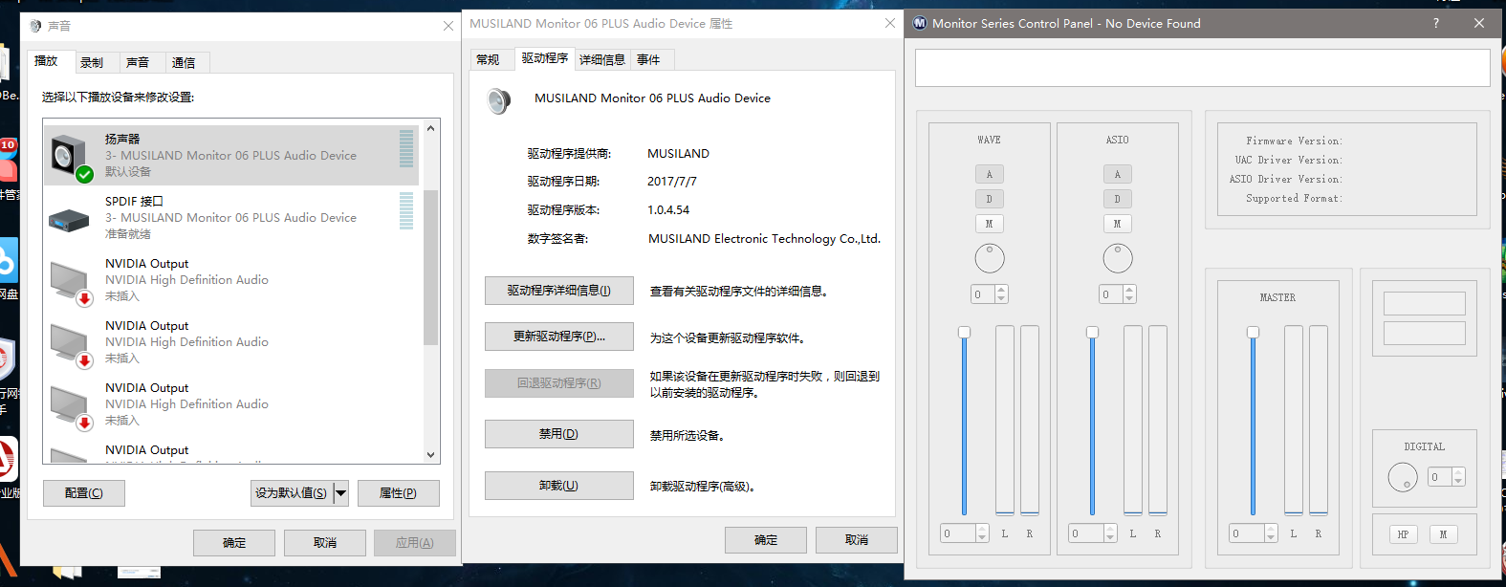
Task: Click the SPDIF 接口 device icon
Action: click(69, 219)
